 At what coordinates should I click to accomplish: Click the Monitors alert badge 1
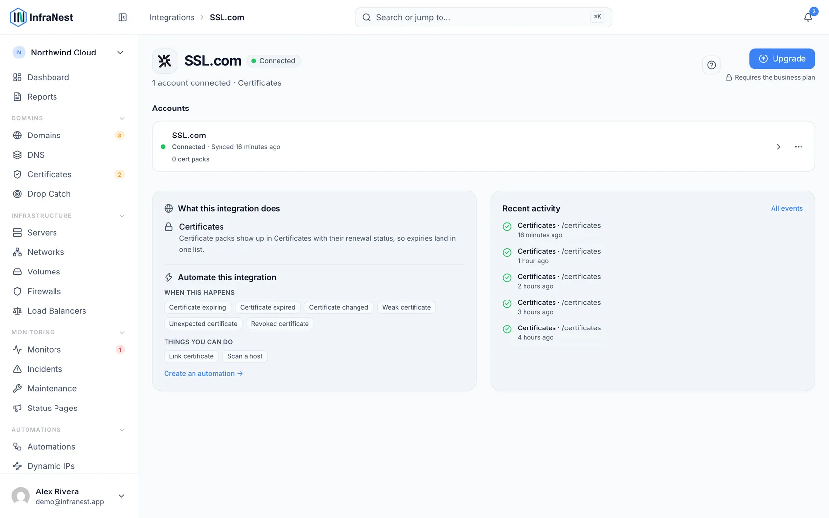click(120, 350)
